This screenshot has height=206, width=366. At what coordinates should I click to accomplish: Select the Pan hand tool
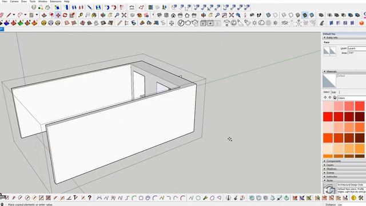click(110, 15)
